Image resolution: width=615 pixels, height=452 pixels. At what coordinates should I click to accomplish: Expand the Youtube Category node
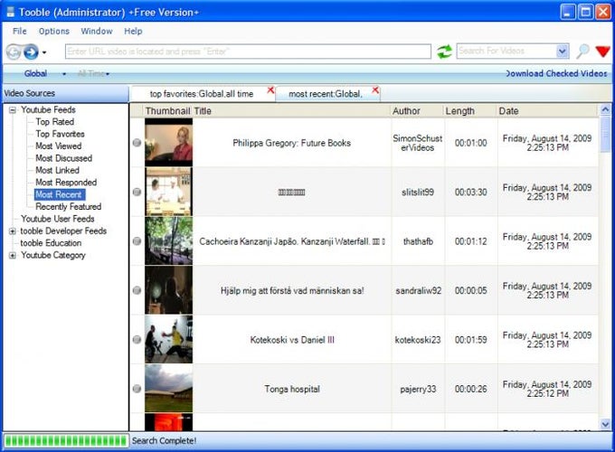[13, 256]
